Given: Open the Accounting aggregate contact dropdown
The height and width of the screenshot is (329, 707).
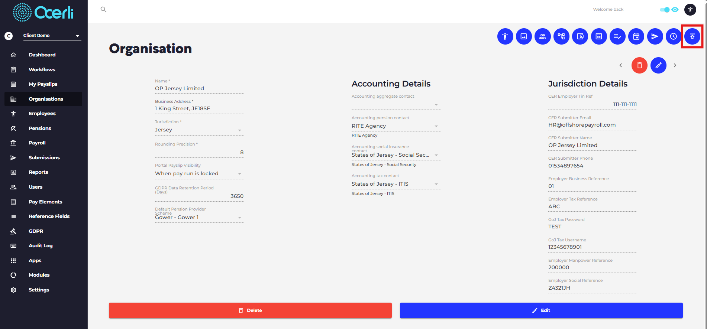Looking at the screenshot, I should click(396, 105).
